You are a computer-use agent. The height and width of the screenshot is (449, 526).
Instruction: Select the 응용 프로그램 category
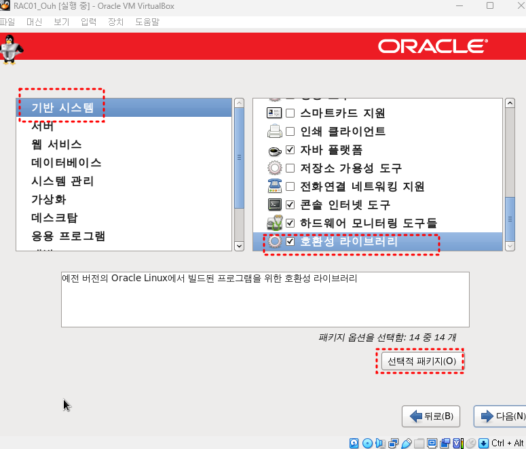point(124,236)
